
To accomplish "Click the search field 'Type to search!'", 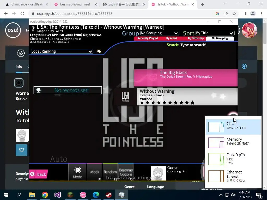I will point(193,45).
